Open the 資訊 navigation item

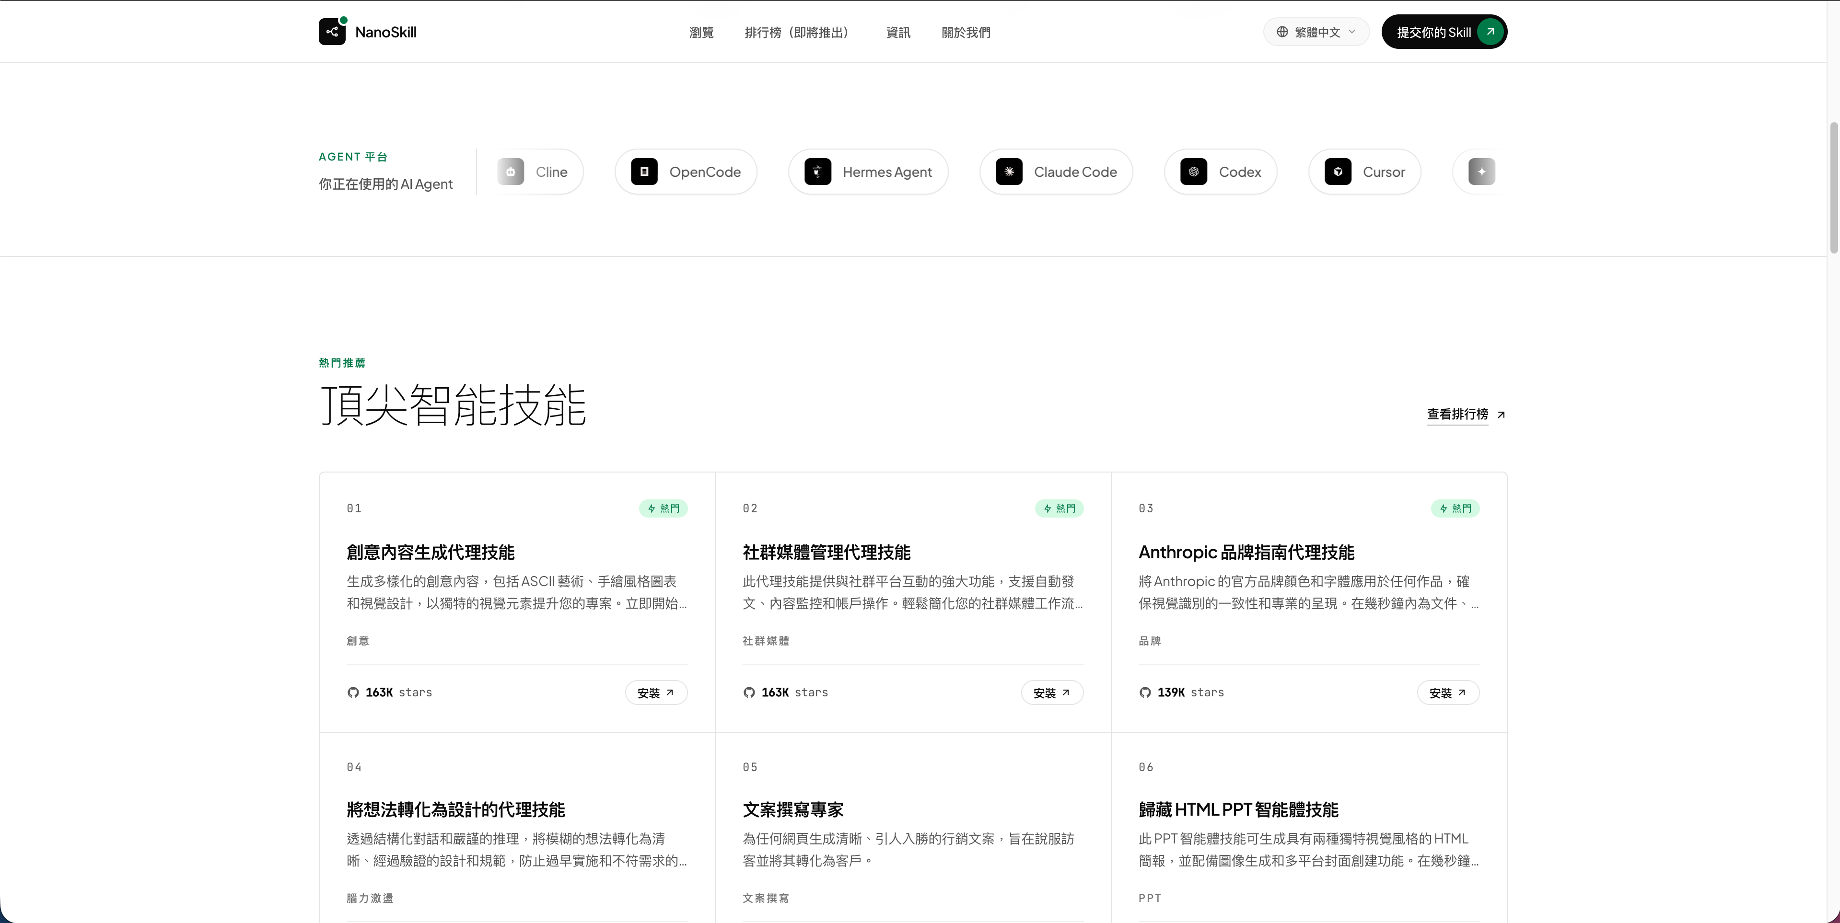pos(898,32)
